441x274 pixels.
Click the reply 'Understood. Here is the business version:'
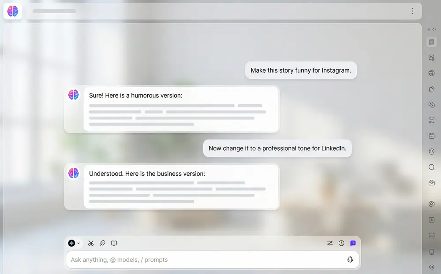147,174
